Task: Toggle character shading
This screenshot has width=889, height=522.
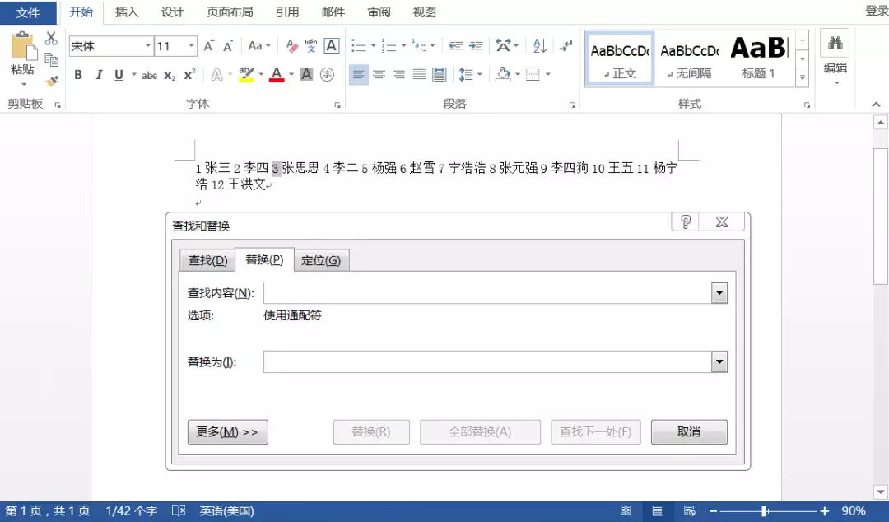Action: coord(306,74)
